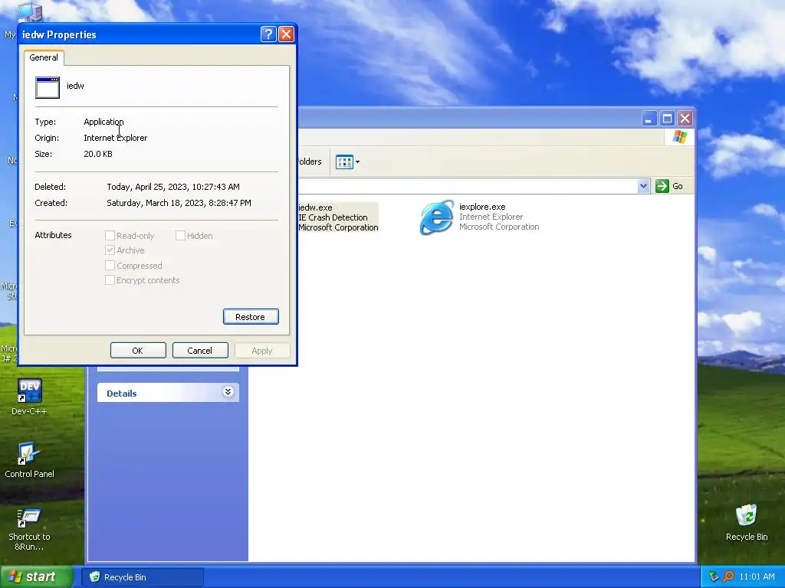Click the iexplore.exe file name
This screenshot has width=785, height=588.
pyautogui.click(x=482, y=207)
